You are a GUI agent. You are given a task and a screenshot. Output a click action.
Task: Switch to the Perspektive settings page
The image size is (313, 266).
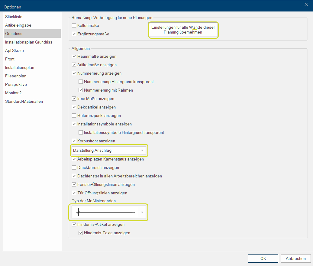16,85
